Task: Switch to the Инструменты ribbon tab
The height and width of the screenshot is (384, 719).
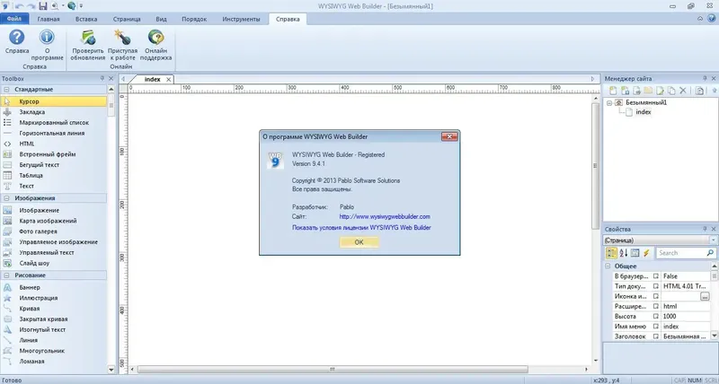Action: 241,19
